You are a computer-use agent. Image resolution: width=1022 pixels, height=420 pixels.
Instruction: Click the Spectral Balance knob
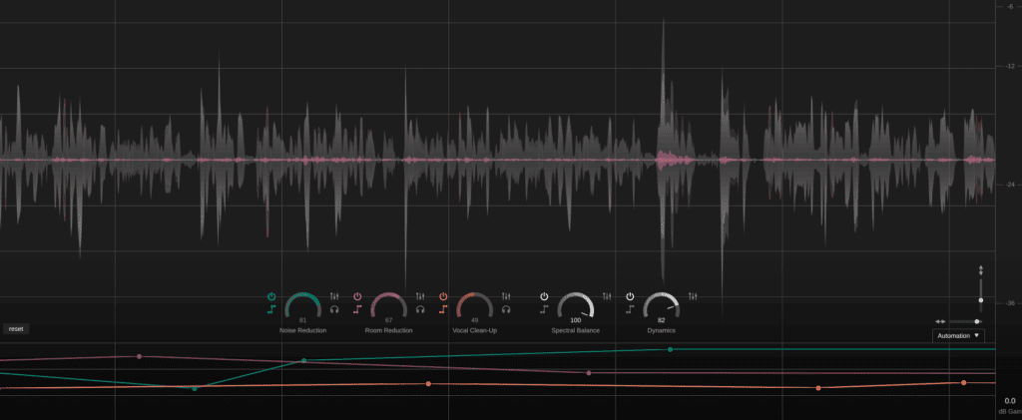576,306
